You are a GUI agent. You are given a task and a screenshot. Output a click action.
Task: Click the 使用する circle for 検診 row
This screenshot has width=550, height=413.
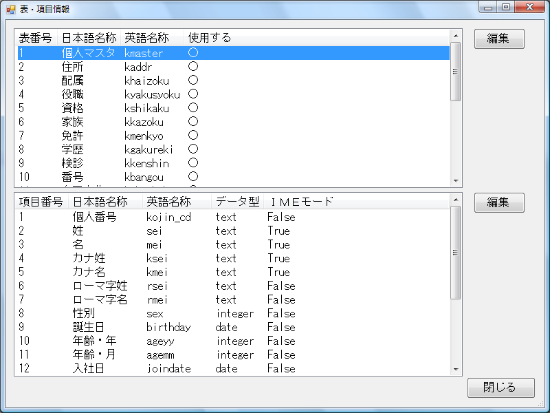193,162
